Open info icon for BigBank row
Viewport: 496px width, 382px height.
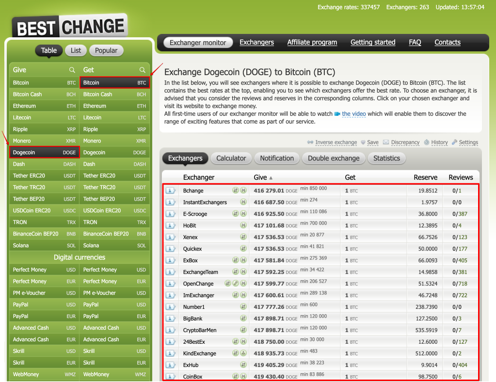point(170,318)
